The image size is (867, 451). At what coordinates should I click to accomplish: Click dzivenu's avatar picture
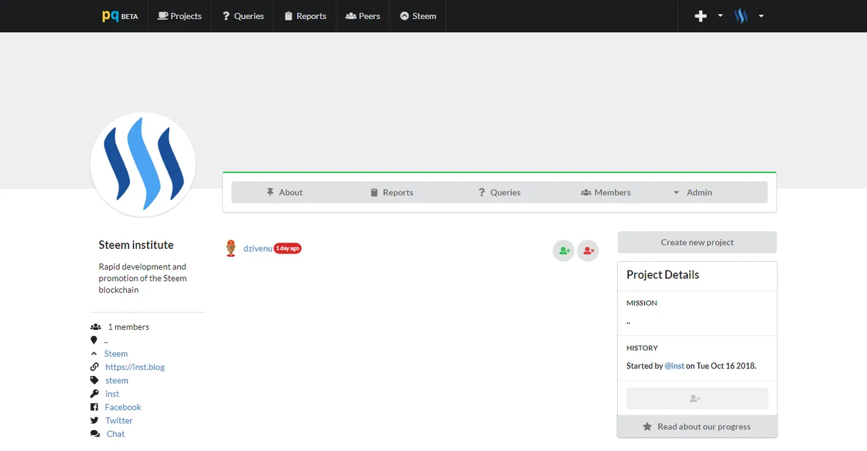pos(231,248)
